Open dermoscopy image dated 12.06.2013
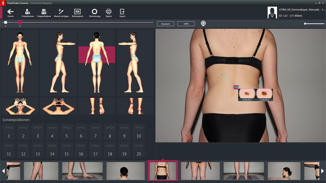326x183 pixels. tap(247, 94)
